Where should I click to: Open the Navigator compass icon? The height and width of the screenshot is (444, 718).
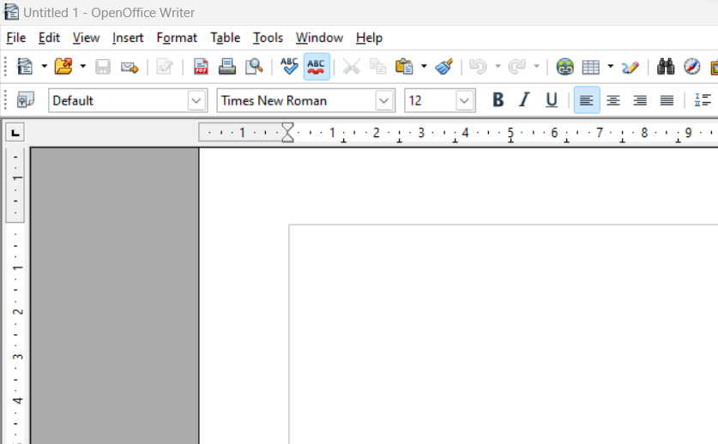692,67
